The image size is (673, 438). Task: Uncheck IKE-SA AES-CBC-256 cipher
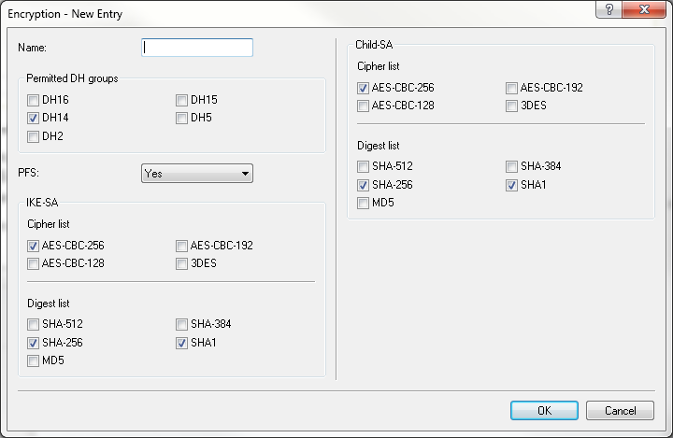point(34,246)
